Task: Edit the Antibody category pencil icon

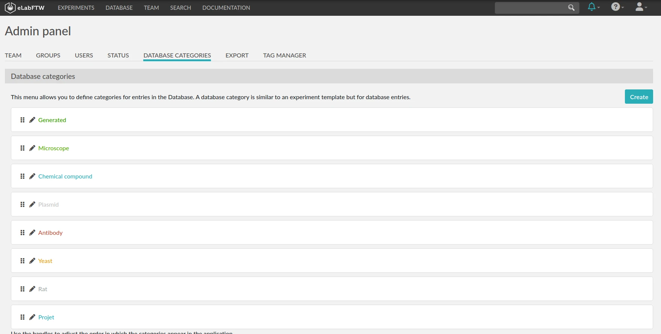Action: (32, 233)
